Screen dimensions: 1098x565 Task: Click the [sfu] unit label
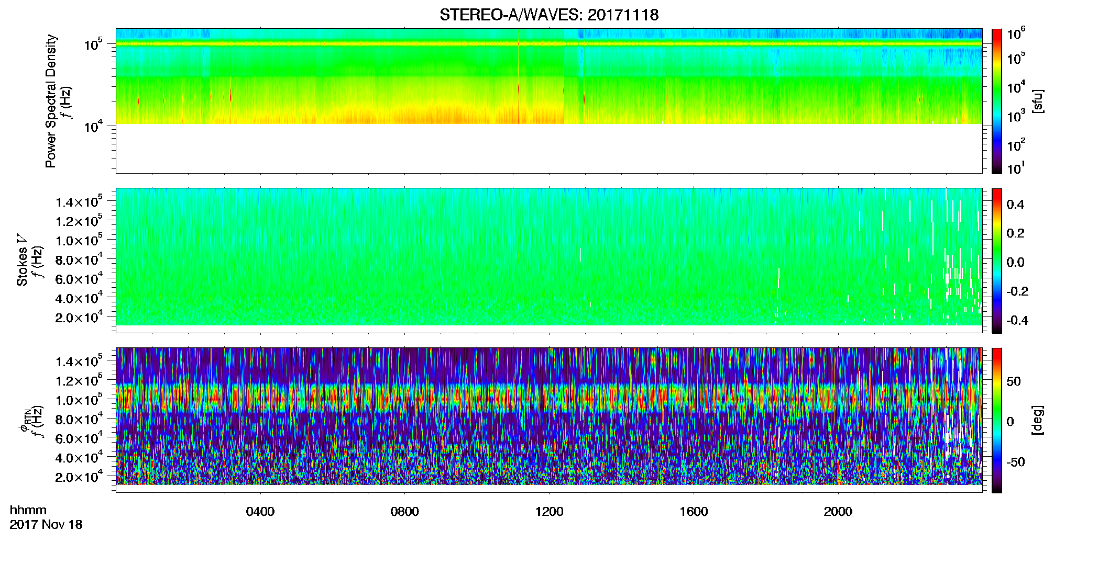tap(1037, 101)
